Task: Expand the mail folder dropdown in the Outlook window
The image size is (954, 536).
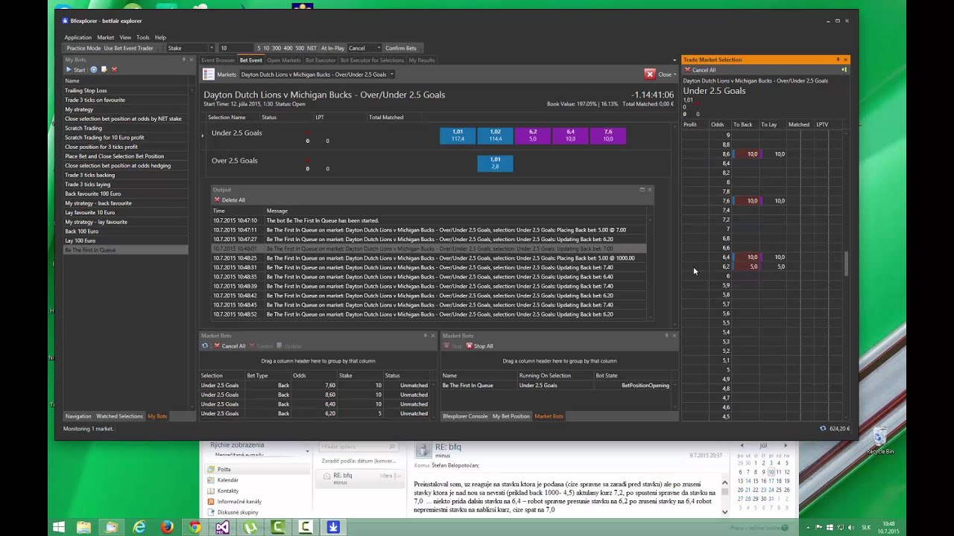Action: pos(307,450)
